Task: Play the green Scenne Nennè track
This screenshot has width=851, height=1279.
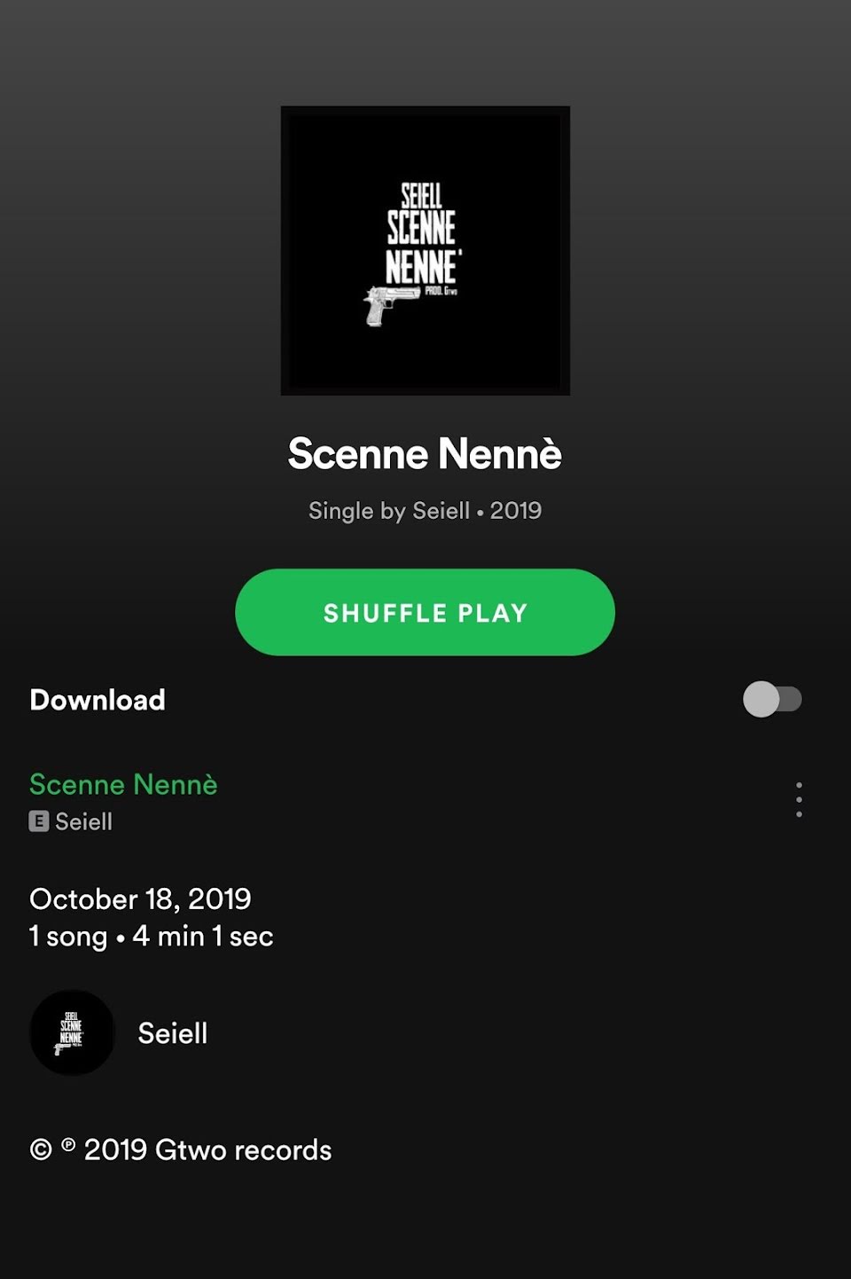Action: [123, 784]
